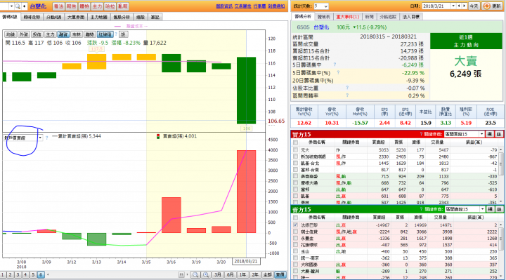Image resolution: width=506 pixels, height=280 pixels.
Task: Switch to the 分點K線 tab
Action: pyautogui.click(x=53, y=17)
